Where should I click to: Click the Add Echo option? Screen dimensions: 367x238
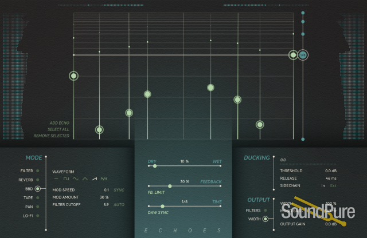pyautogui.click(x=59, y=123)
